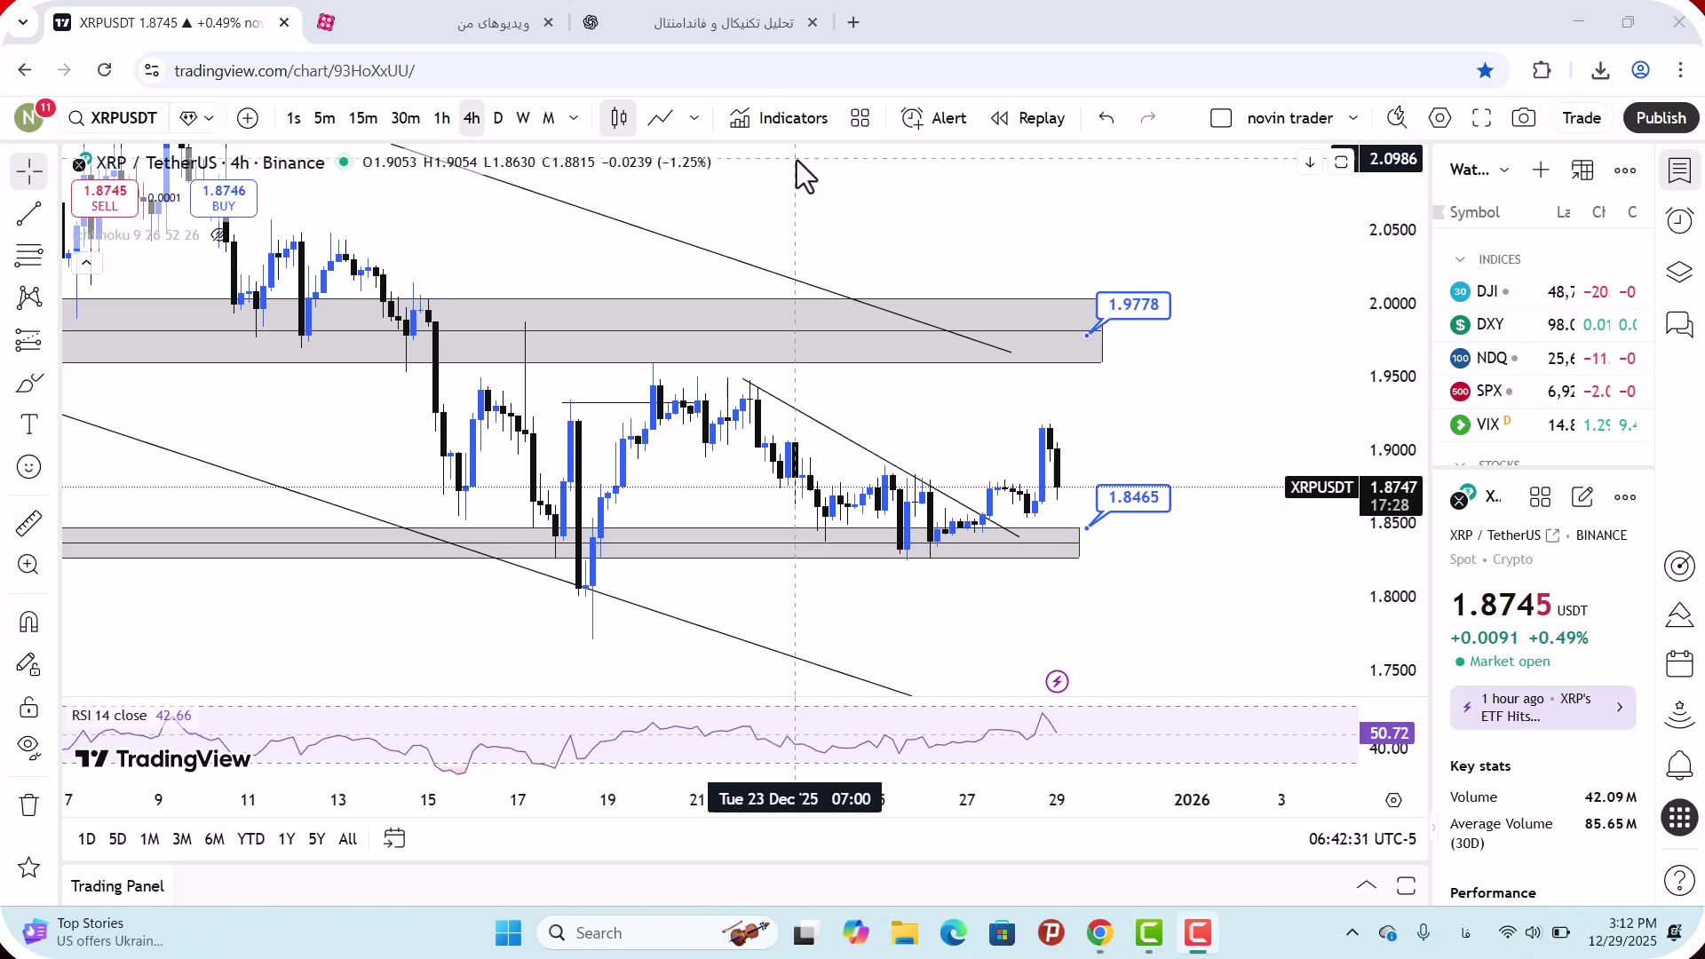The image size is (1705, 959).
Task: Open the indicator templates grid
Action: (x=860, y=118)
